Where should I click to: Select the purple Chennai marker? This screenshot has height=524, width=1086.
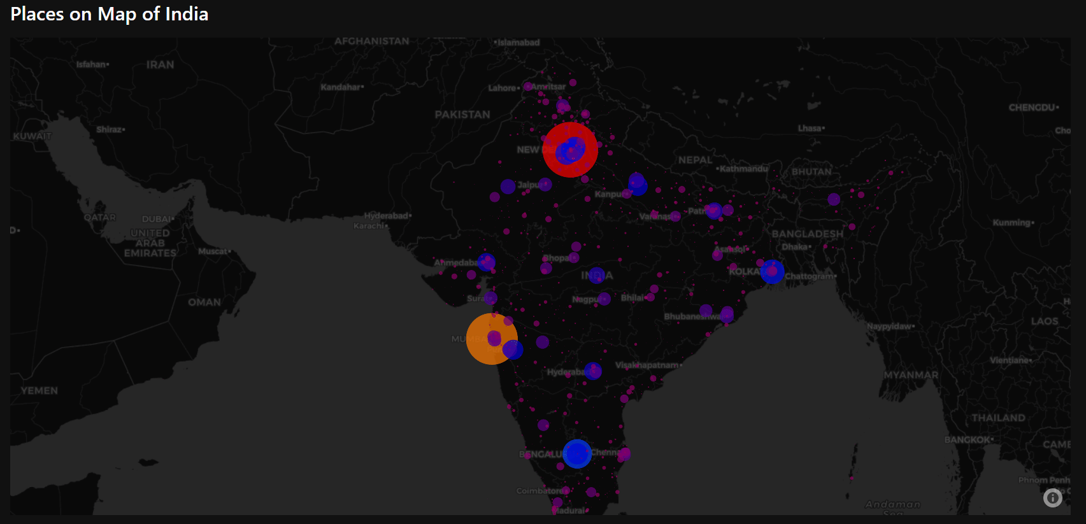coord(625,453)
